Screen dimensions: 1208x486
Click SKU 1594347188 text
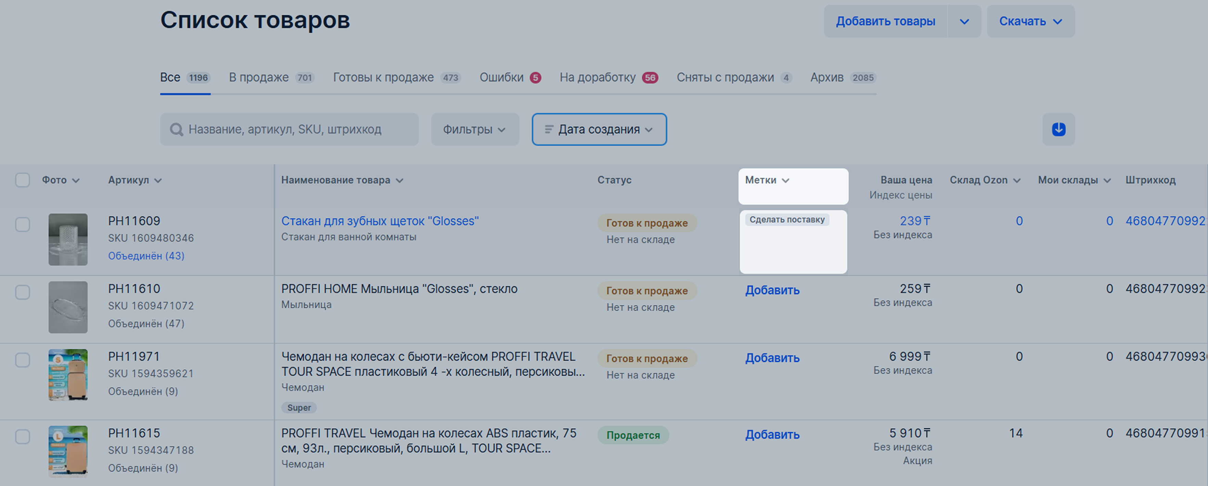(x=151, y=450)
